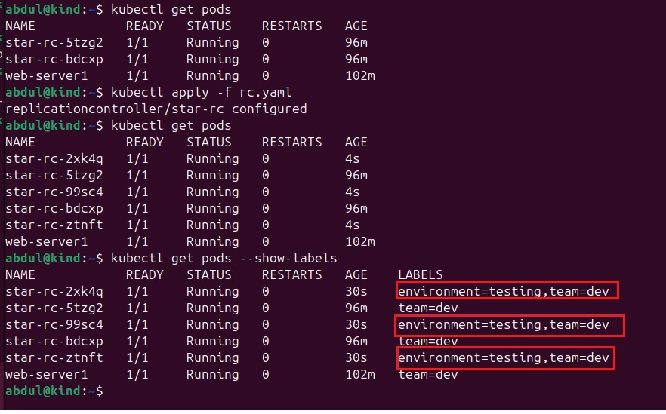
Task: Click star-rc-2xk4q pod name in labels table
Action: click(x=54, y=291)
